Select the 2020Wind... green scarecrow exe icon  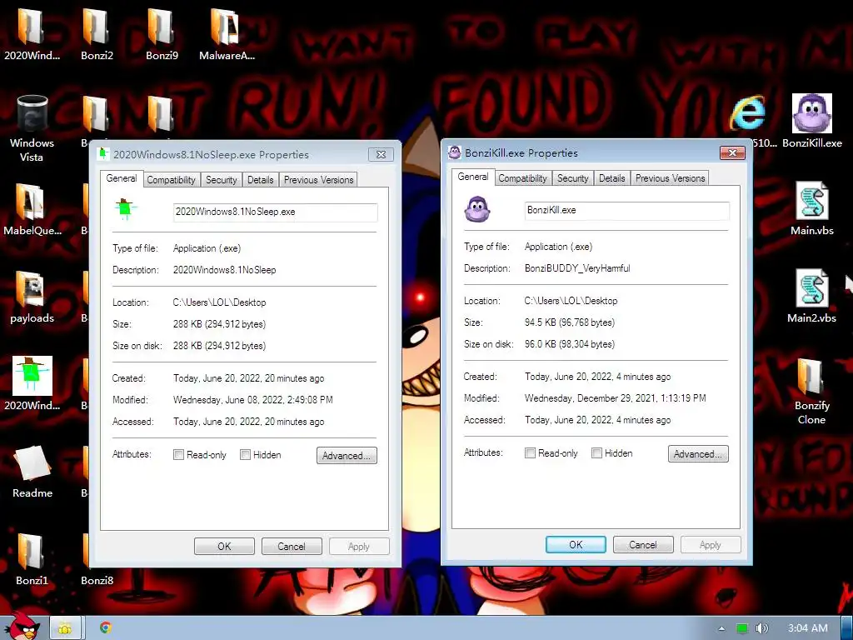point(32,383)
